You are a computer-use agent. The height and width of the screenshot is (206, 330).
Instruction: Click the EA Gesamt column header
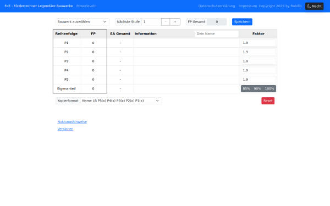120,34
